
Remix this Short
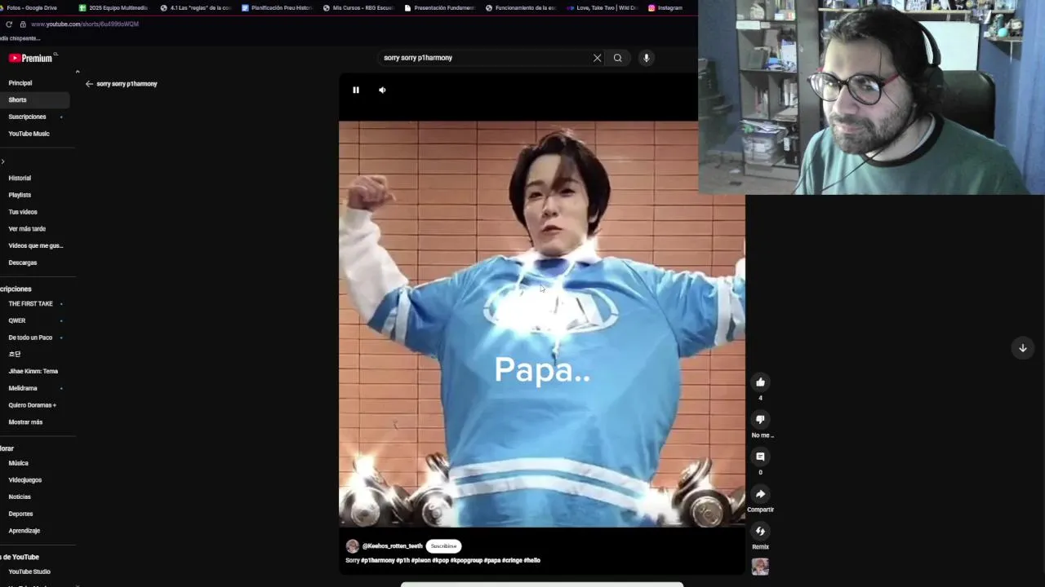(x=760, y=532)
